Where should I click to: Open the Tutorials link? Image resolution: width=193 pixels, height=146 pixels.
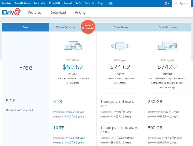[x=89, y=3]
